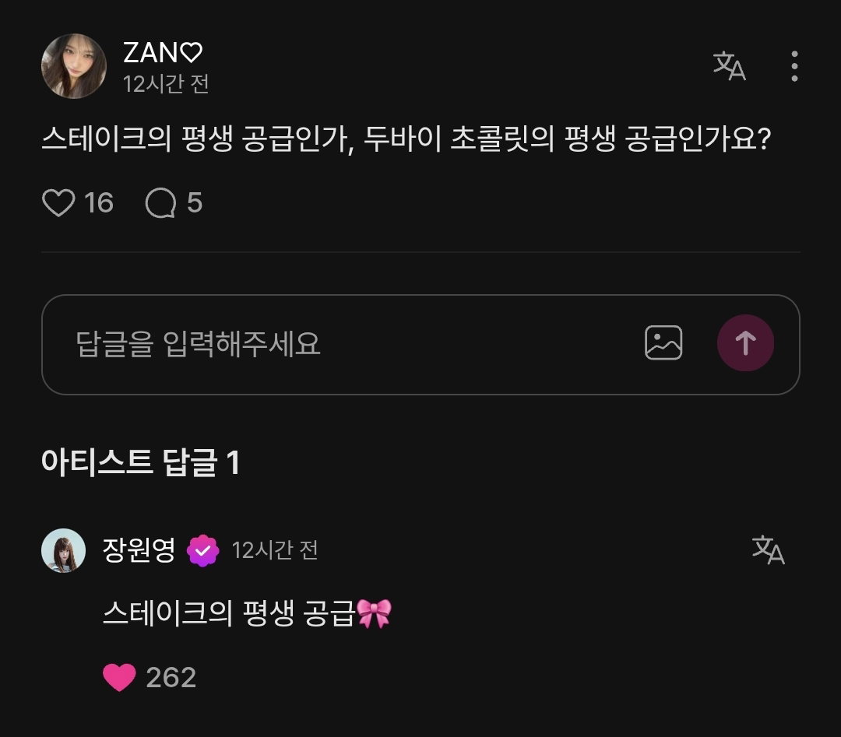Screen dimensions: 841x737
Task: View the 16 likes count
Action: [99, 203]
